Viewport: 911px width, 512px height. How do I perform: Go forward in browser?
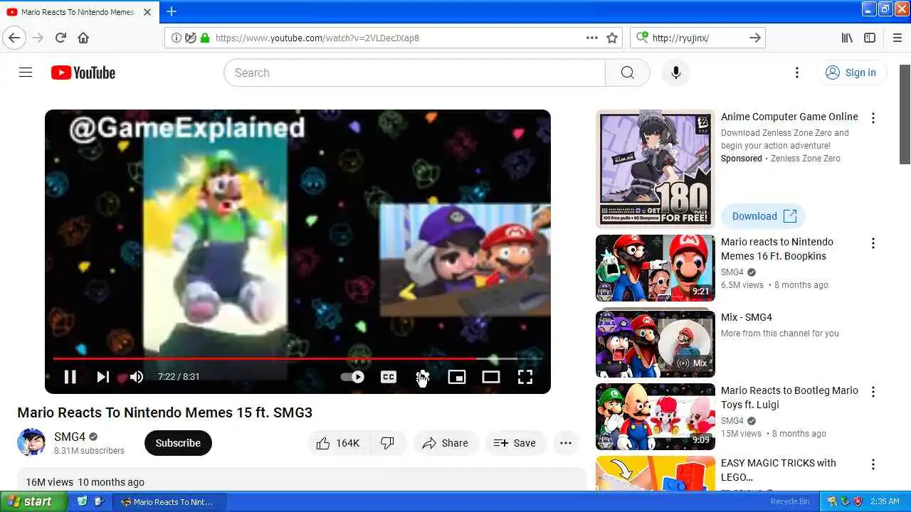[38, 38]
